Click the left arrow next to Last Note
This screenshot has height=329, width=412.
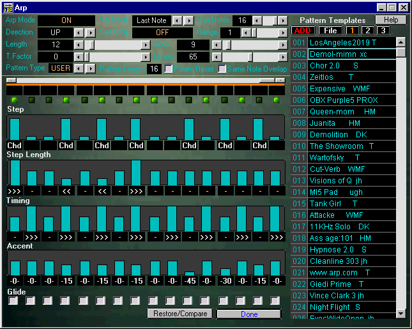(176, 20)
